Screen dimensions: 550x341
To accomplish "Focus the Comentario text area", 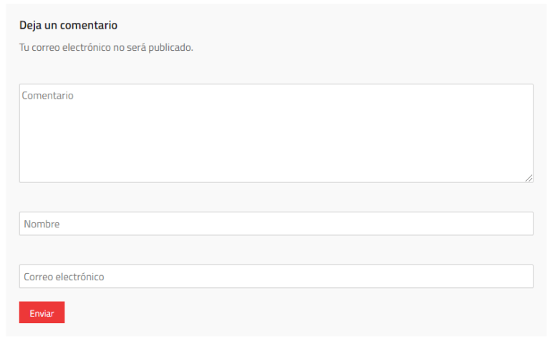I will point(276,133).
